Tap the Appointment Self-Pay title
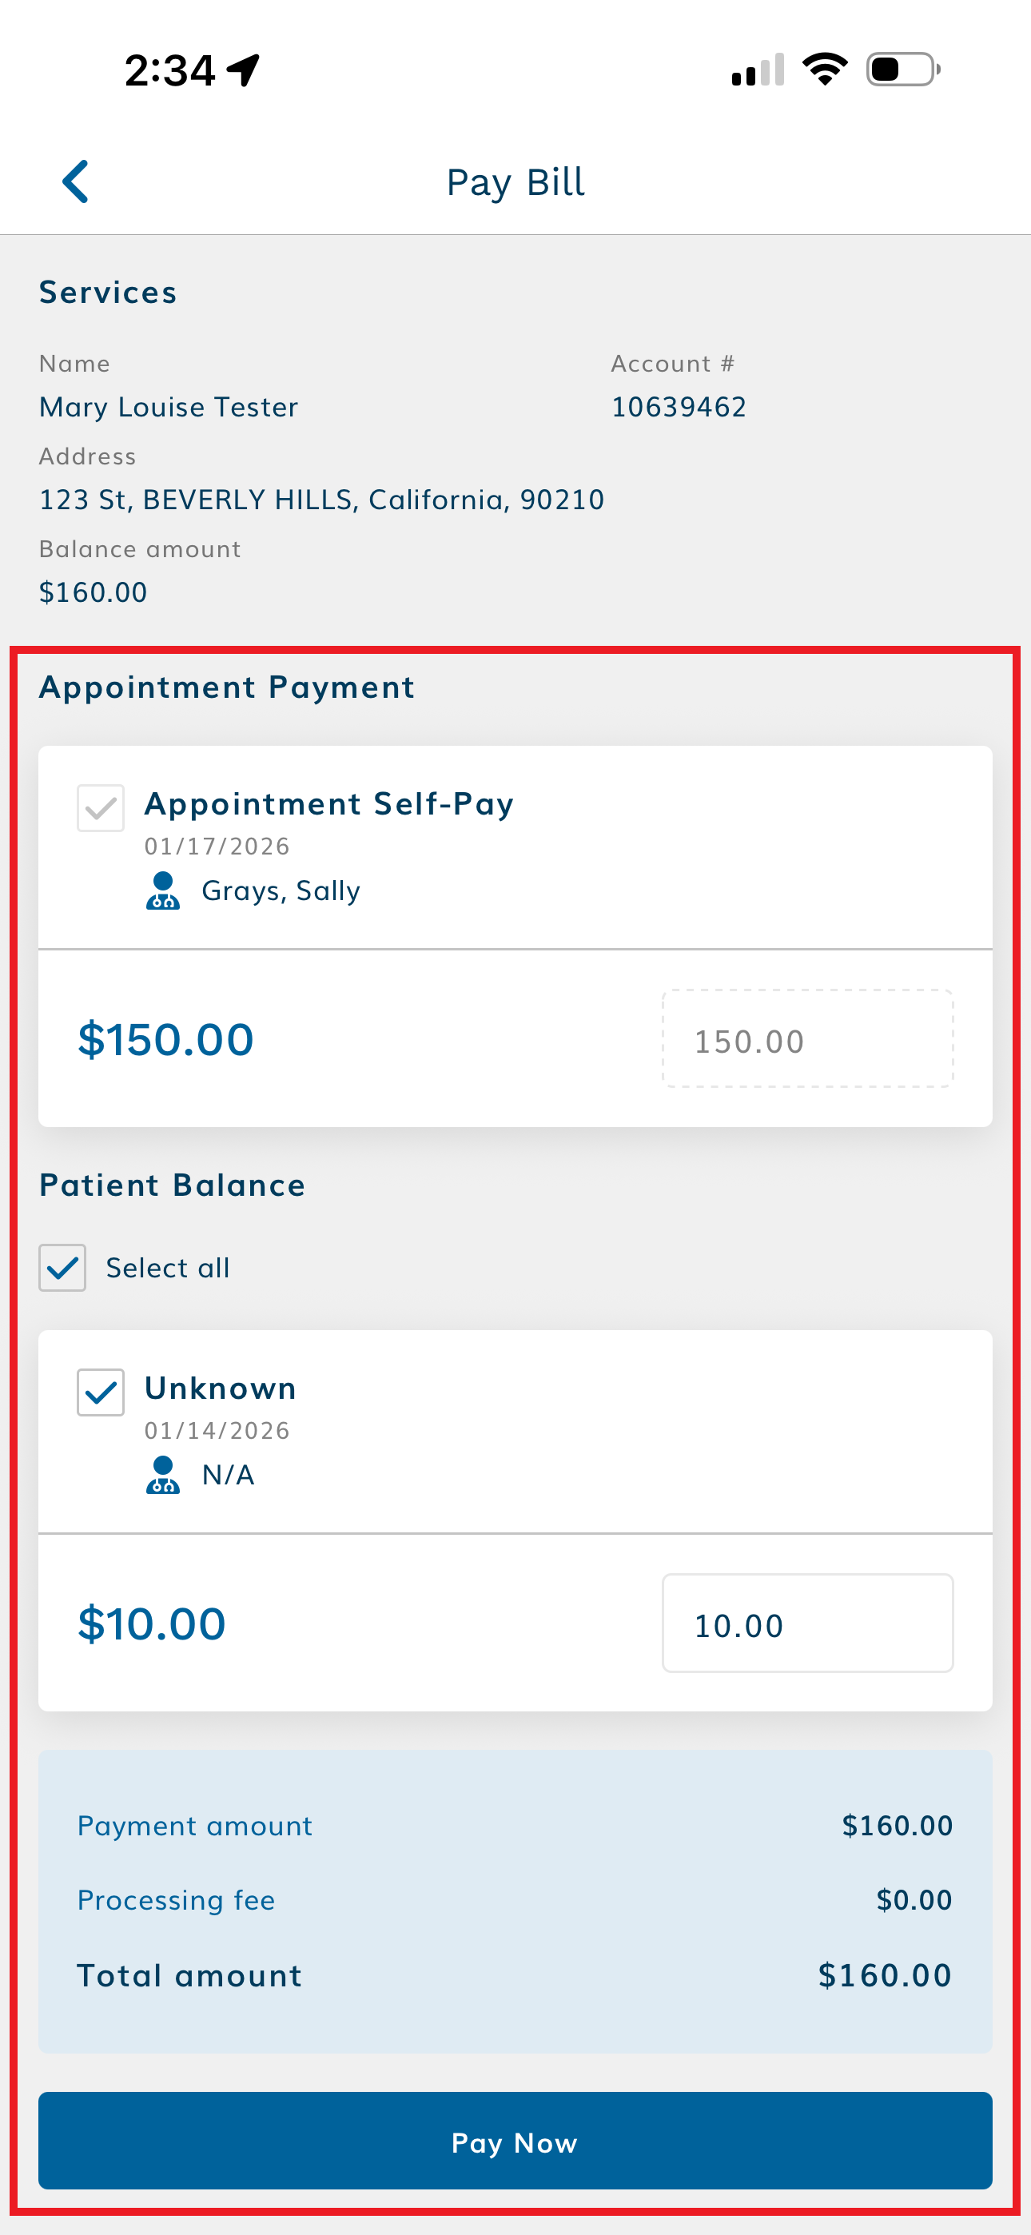This screenshot has width=1031, height=2235. [329, 804]
